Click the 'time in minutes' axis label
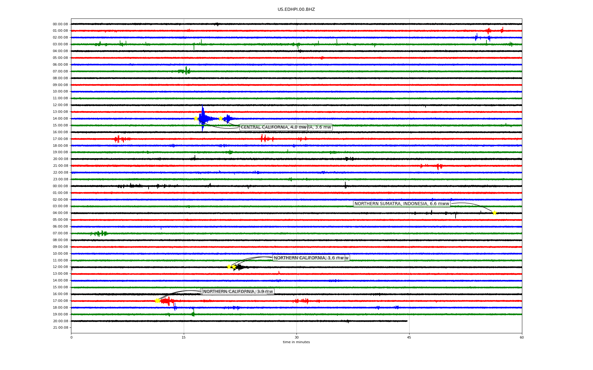Viewport: 593px width, 370px height. [x=296, y=342]
